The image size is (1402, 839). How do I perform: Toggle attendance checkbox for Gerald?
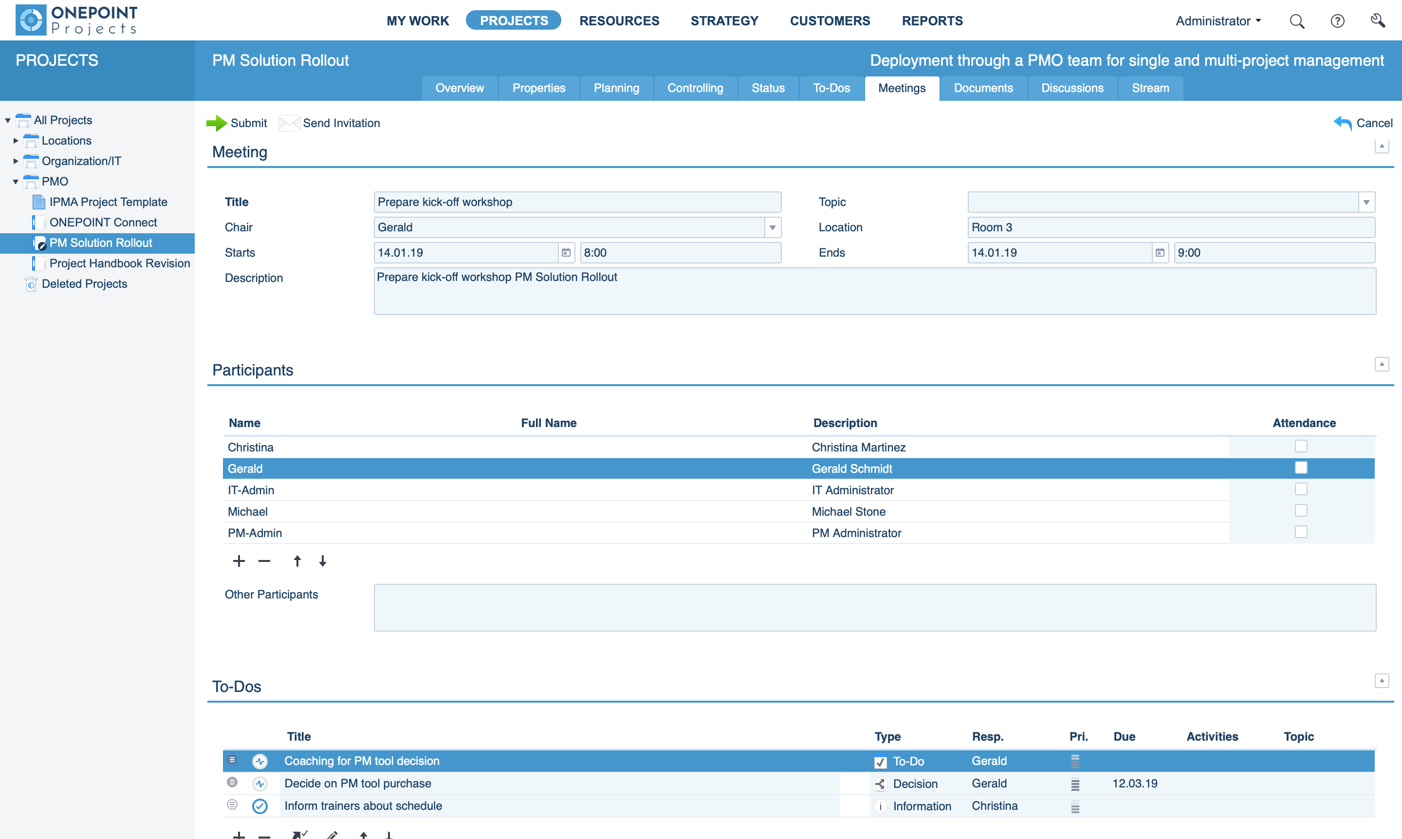click(x=1301, y=467)
